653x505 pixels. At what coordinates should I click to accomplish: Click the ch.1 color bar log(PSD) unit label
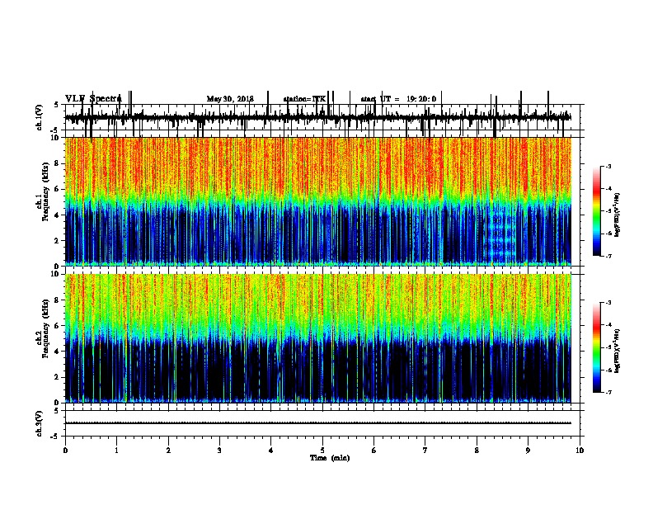pyautogui.click(x=617, y=215)
